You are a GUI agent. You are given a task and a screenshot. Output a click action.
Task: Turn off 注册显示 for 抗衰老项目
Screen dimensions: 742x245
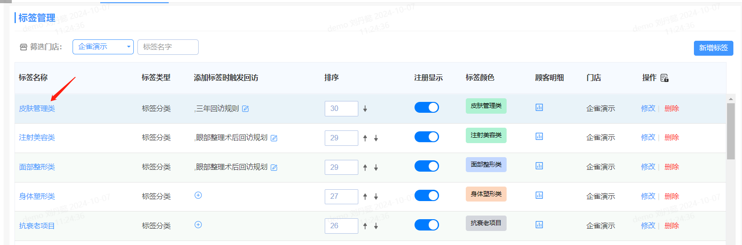[426, 225]
